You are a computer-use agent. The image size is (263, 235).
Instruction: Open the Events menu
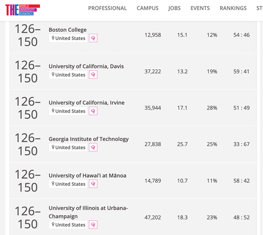click(x=200, y=8)
